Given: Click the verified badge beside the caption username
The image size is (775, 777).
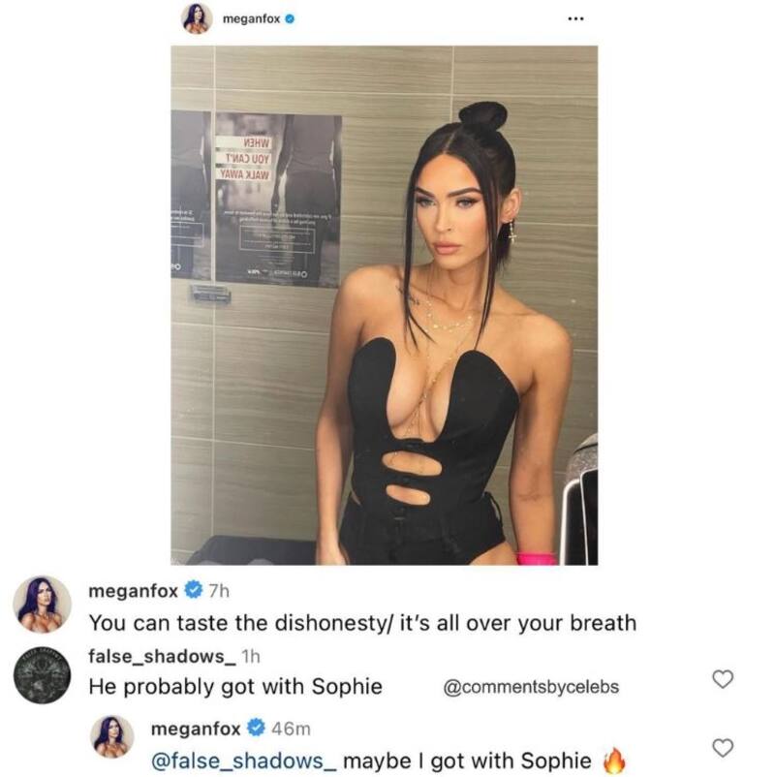Looking at the screenshot, I should pyautogui.click(x=193, y=590).
